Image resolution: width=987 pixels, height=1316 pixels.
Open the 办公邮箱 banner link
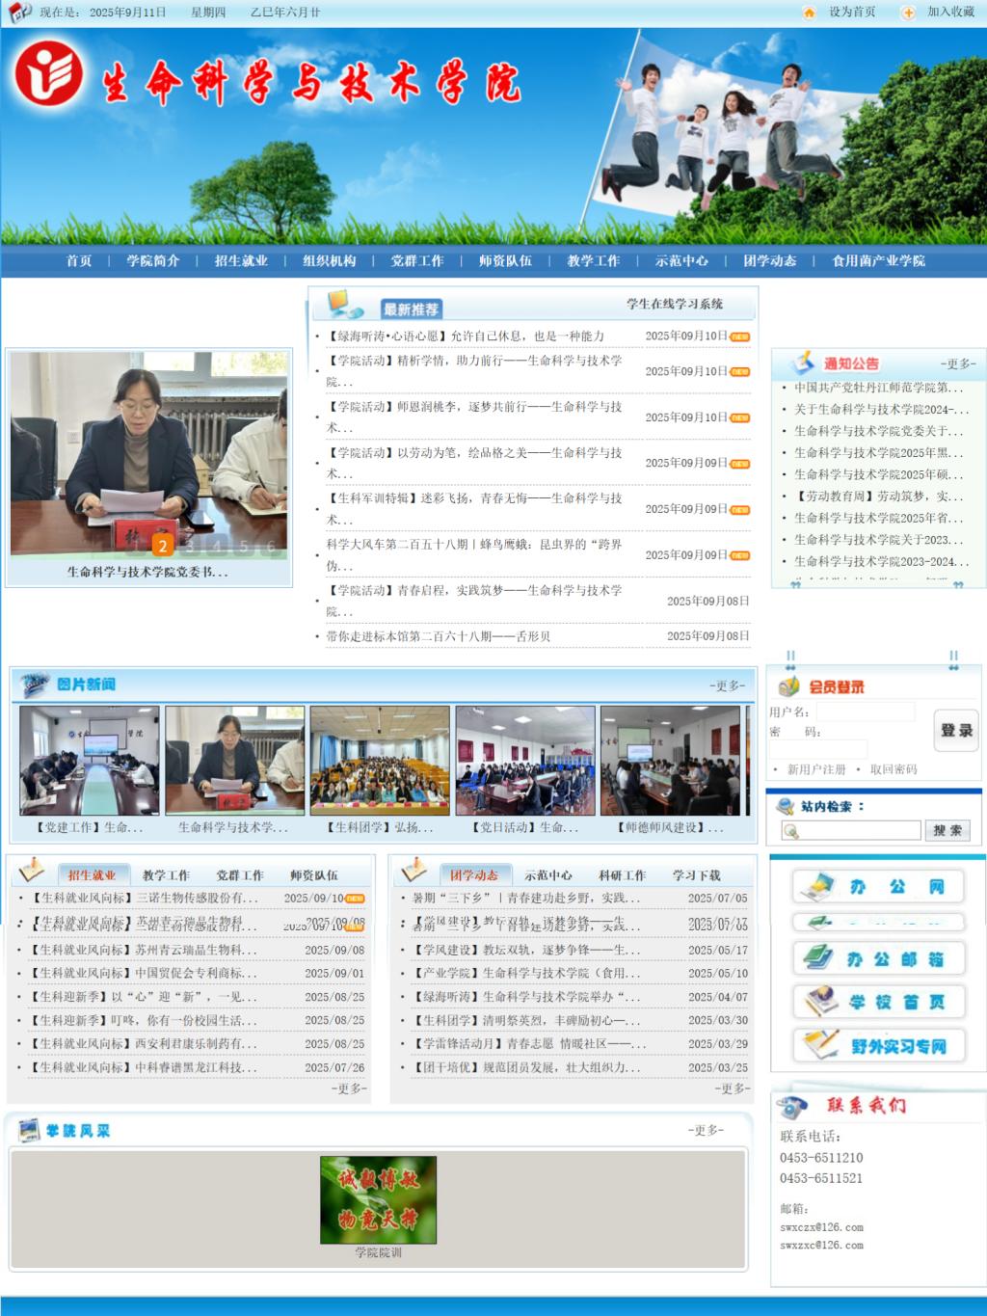[878, 958]
